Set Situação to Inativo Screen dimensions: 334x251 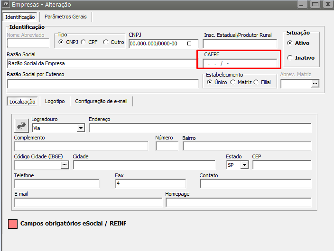[290, 58]
